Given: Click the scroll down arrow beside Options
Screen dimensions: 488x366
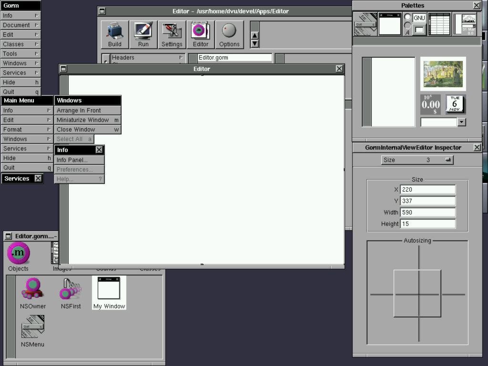Looking at the screenshot, I should (x=255, y=44).
